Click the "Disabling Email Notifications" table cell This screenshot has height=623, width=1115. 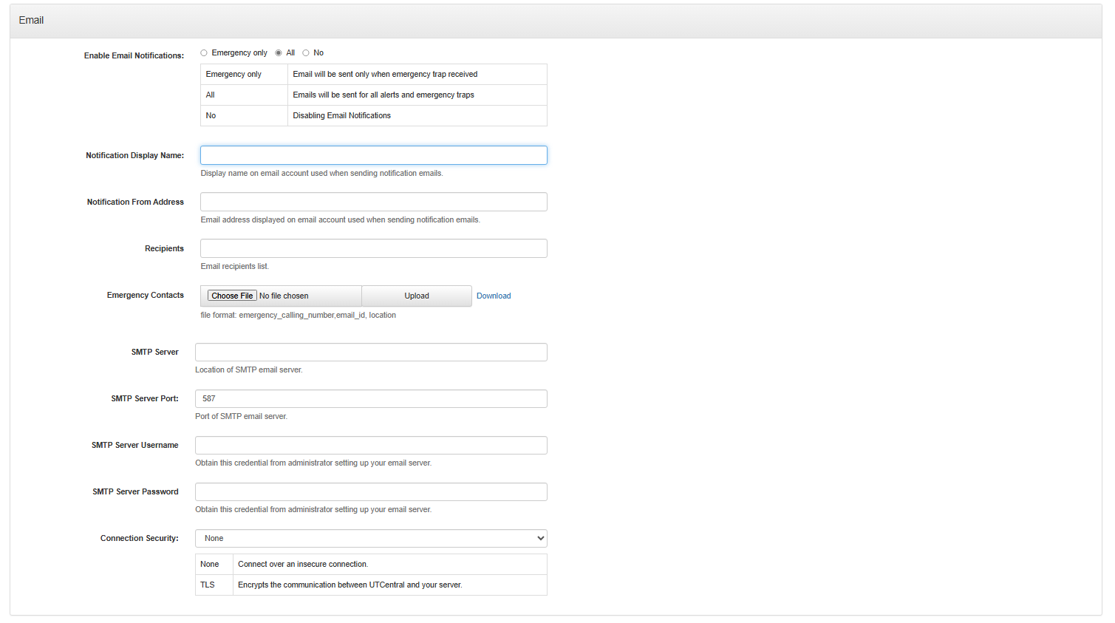coord(417,116)
